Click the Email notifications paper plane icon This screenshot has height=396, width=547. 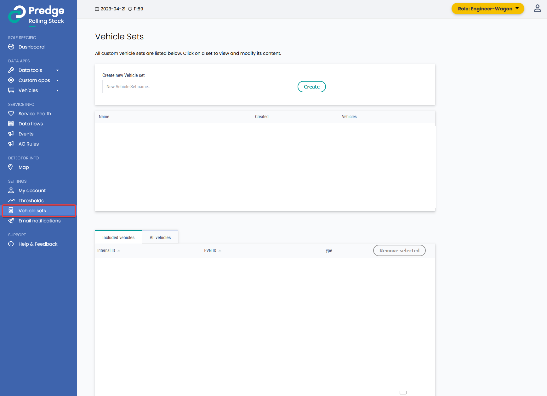tap(11, 221)
